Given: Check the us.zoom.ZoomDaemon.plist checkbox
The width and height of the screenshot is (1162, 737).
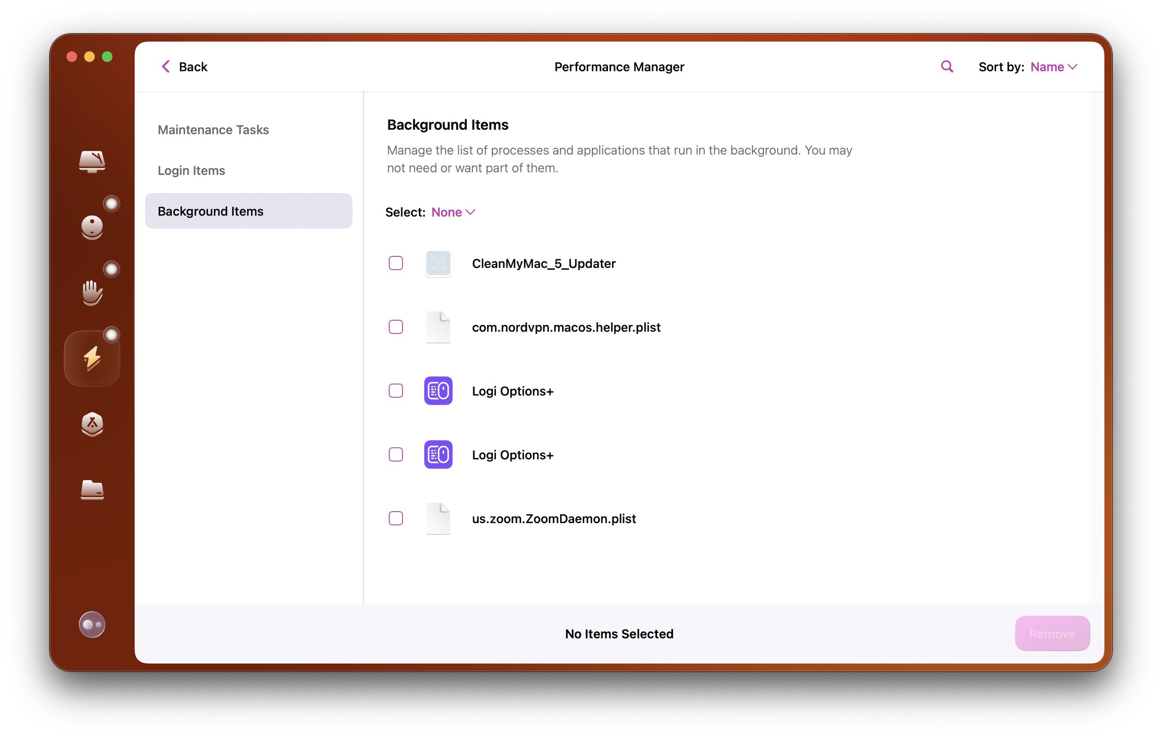Looking at the screenshot, I should (x=396, y=518).
